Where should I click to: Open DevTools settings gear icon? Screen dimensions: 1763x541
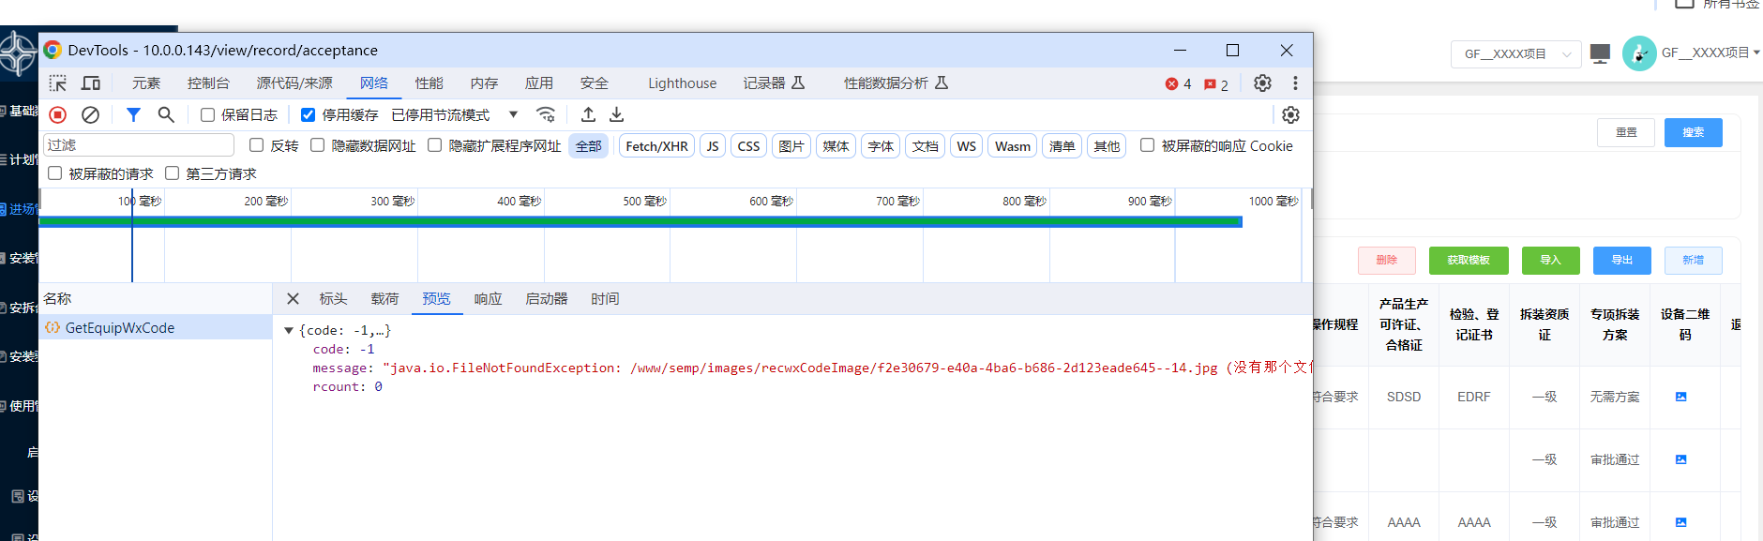tap(1262, 83)
